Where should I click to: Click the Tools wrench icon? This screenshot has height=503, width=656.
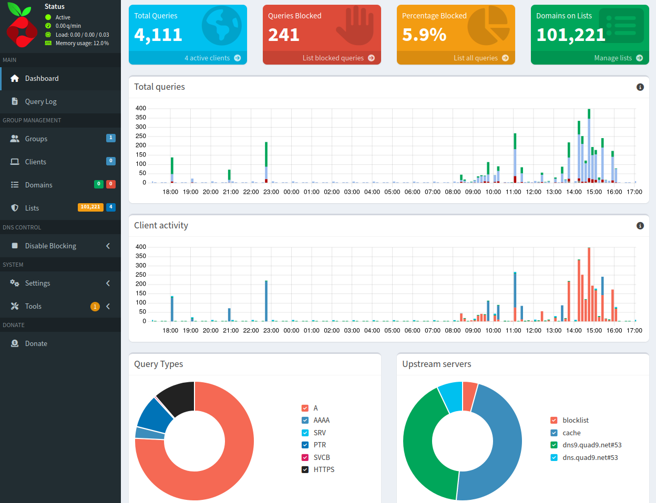(14, 306)
